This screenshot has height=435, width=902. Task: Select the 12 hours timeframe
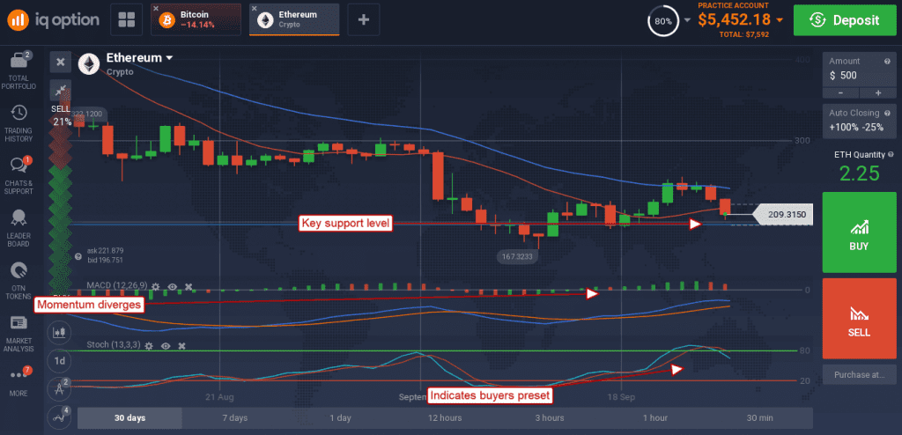(445, 417)
